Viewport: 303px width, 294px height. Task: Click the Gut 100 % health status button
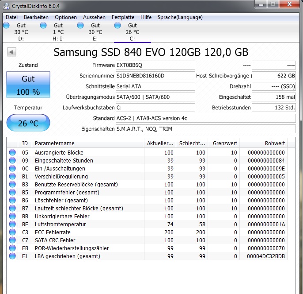point(28,85)
